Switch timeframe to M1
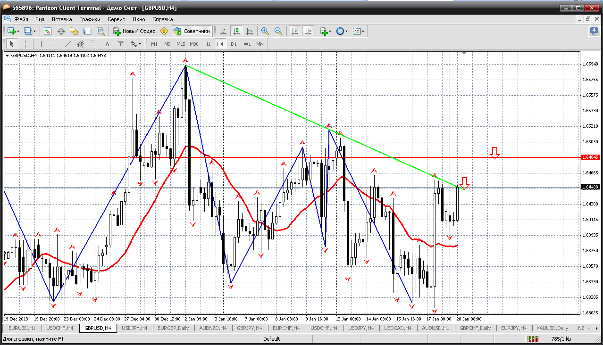The image size is (603, 345). [154, 44]
